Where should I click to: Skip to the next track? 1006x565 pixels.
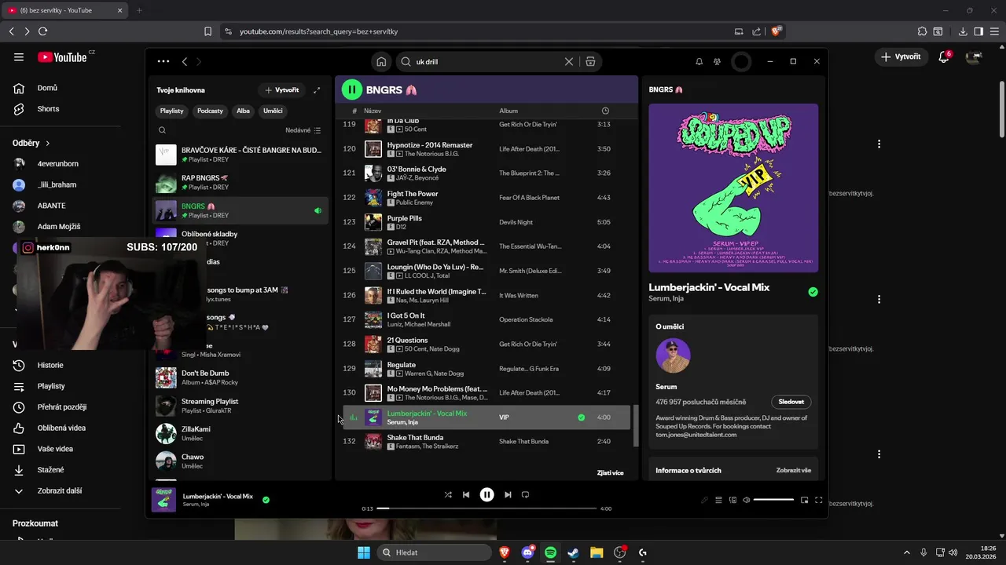pos(508,494)
